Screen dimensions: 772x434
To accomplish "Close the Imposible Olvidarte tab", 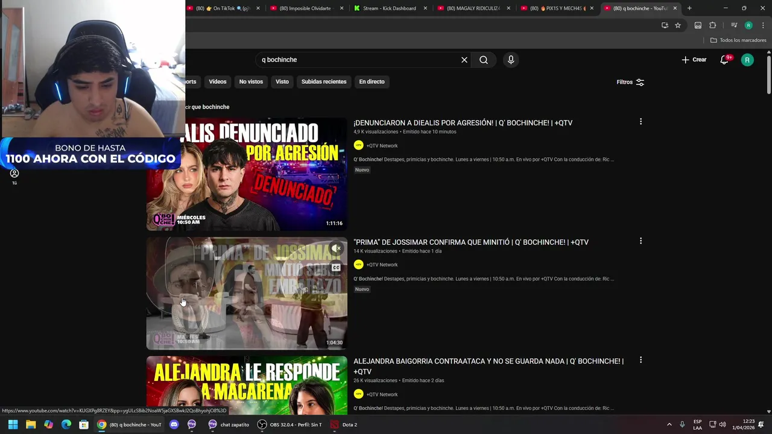I will 341,8.
